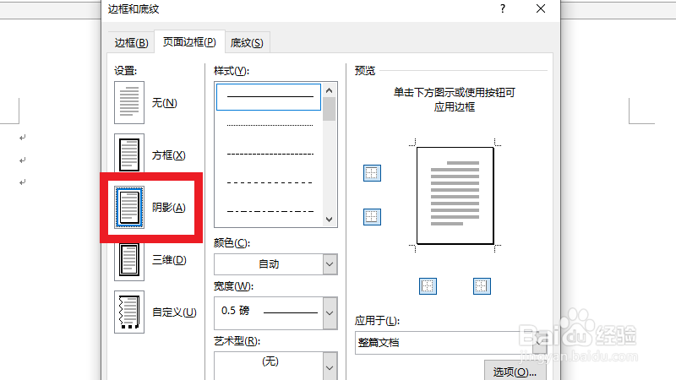Pick the 阴影(A) shadow border setting icon

(x=129, y=207)
